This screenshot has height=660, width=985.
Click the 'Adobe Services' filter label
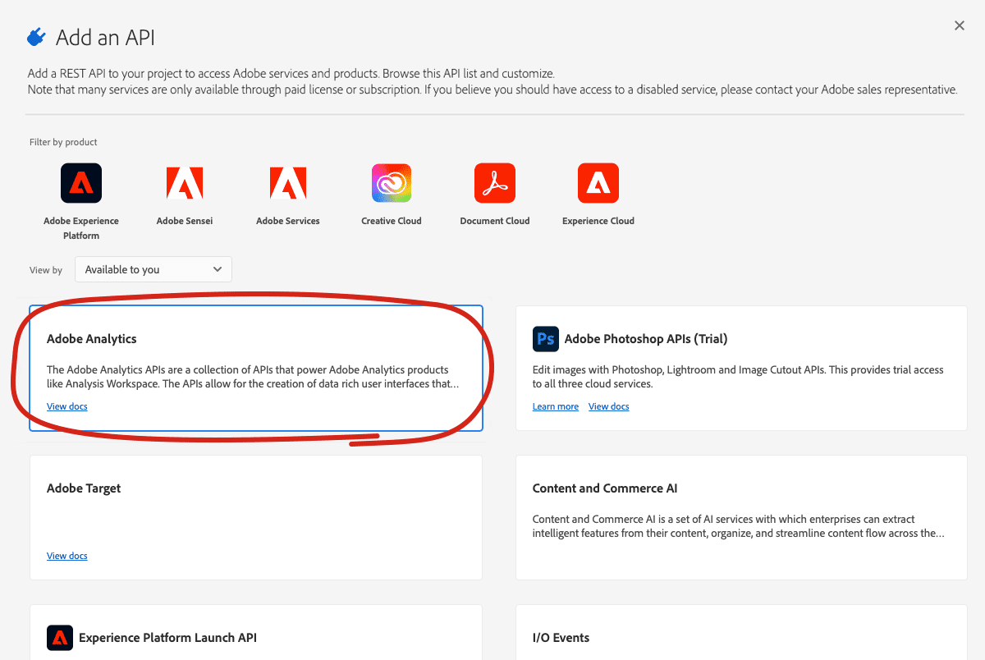tap(288, 221)
